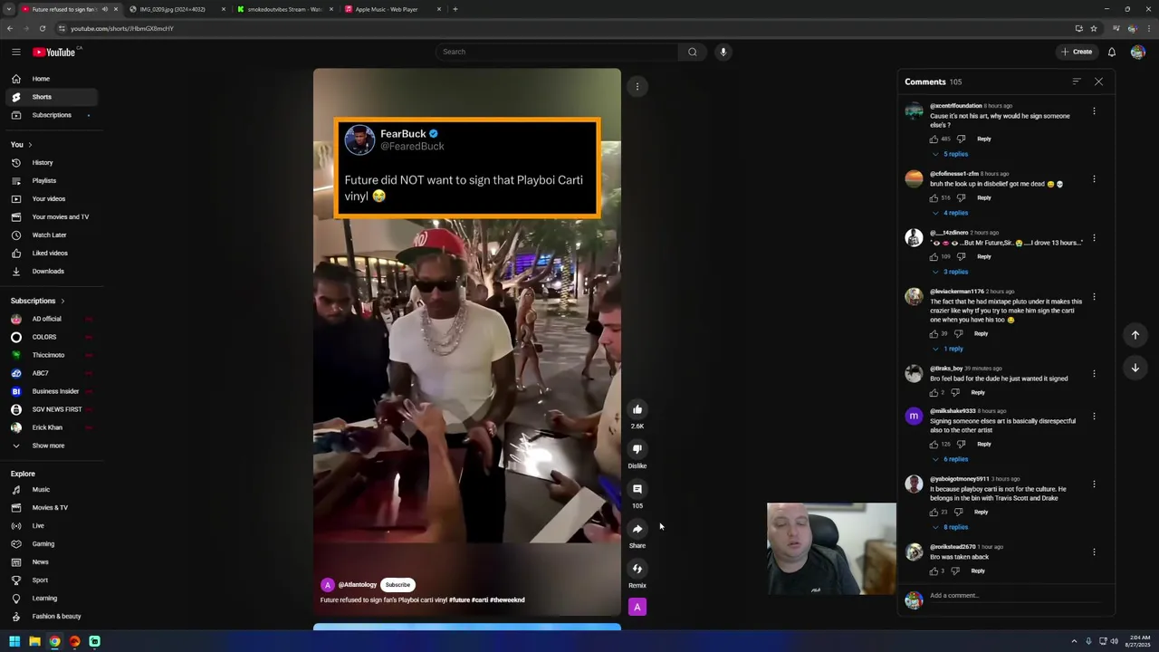1159x652 pixels.
Task: Open Watch Later list
Action: tap(49, 235)
